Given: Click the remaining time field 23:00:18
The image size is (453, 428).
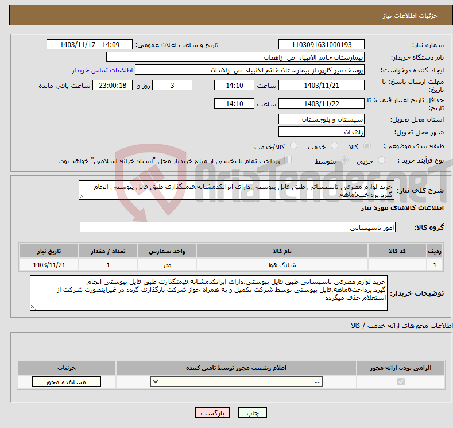Looking at the screenshot, I should [x=113, y=85].
